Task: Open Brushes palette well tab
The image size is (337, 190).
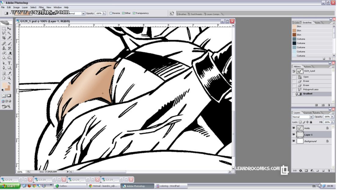Action: pyautogui.click(x=182, y=14)
